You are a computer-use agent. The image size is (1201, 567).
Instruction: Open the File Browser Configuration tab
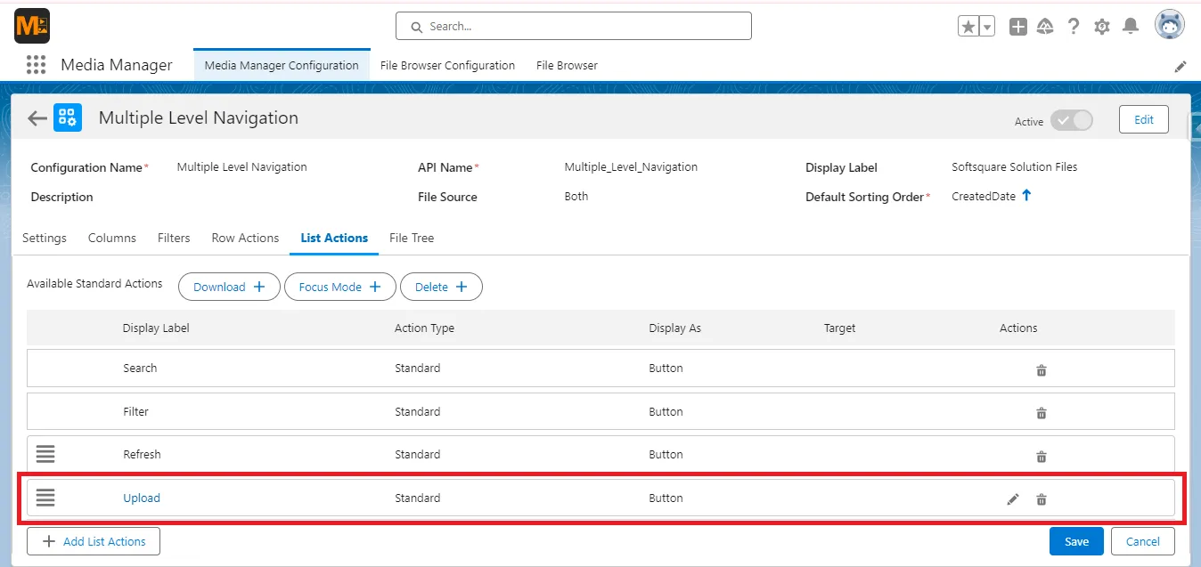click(x=447, y=65)
